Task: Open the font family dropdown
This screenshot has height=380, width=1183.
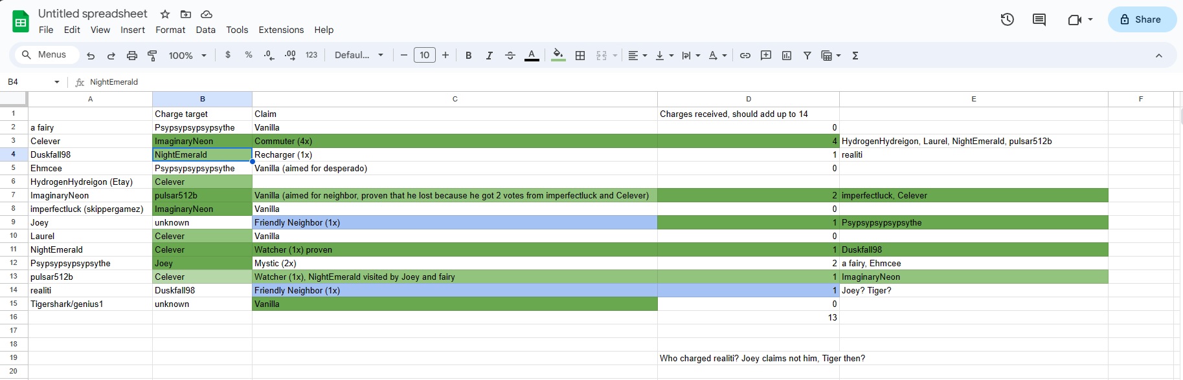Action: click(x=359, y=56)
